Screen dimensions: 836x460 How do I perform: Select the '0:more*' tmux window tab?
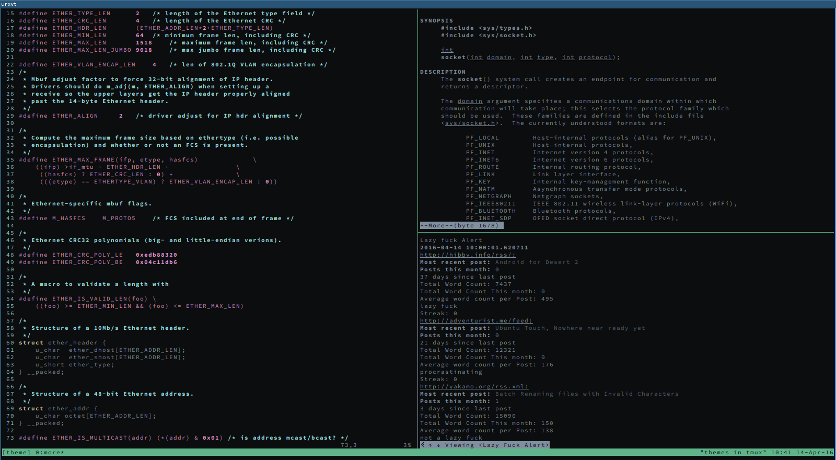pos(50,453)
